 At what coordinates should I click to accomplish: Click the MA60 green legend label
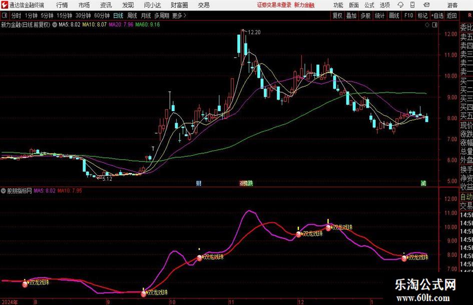click(x=148, y=25)
